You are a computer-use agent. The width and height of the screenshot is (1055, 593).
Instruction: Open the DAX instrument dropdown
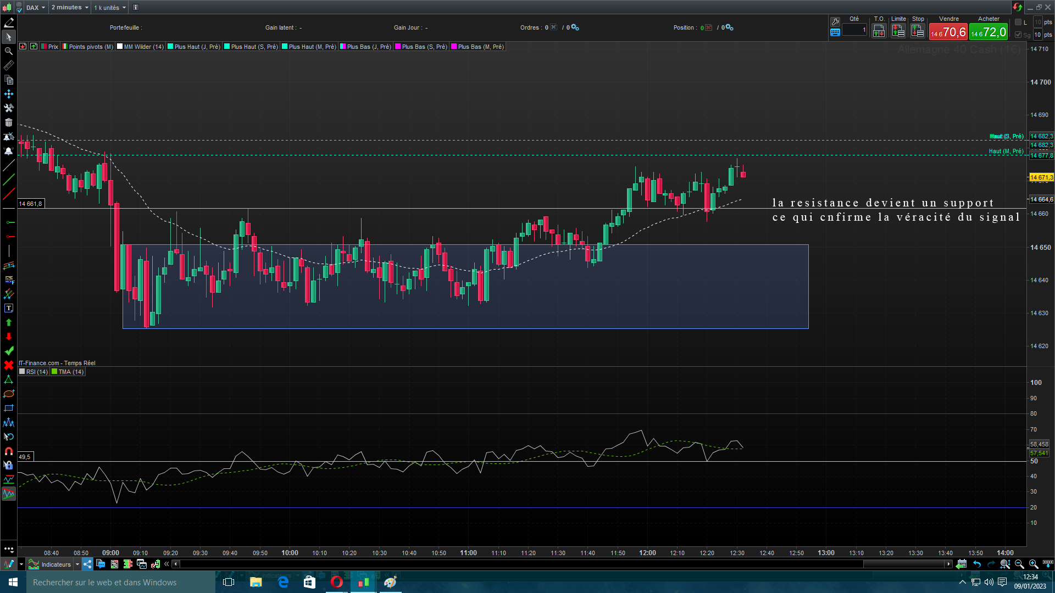(x=36, y=7)
